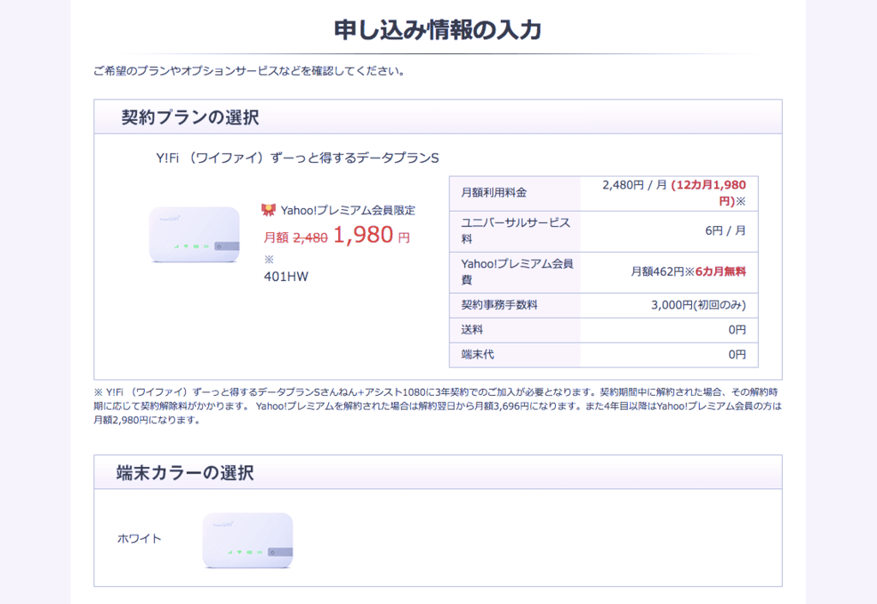The image size is (877, 604).
Task: Click the Yahoo!プレミアム会員限定 label
Action: tap(348, 210)
